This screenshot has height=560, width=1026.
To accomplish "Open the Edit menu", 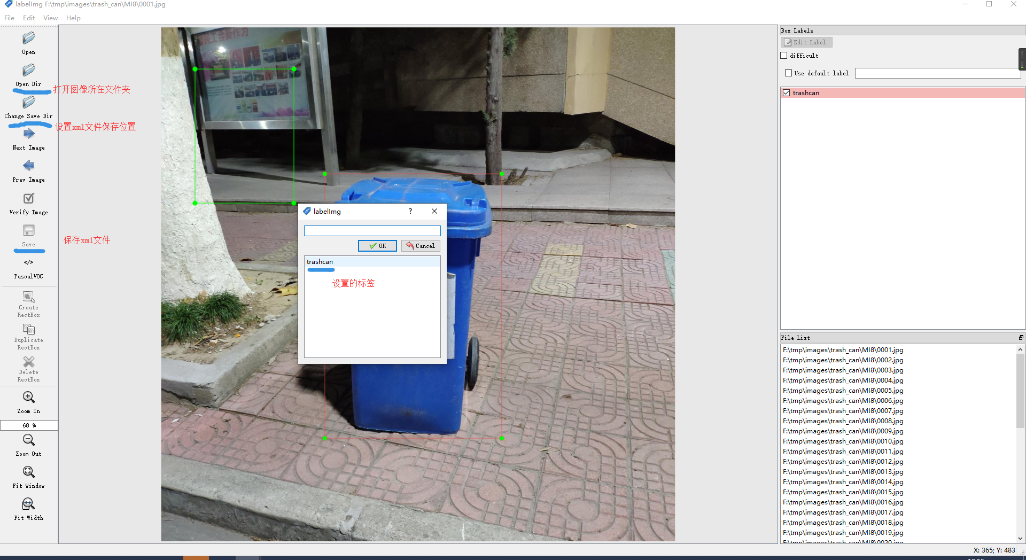I will pos(29,18).
